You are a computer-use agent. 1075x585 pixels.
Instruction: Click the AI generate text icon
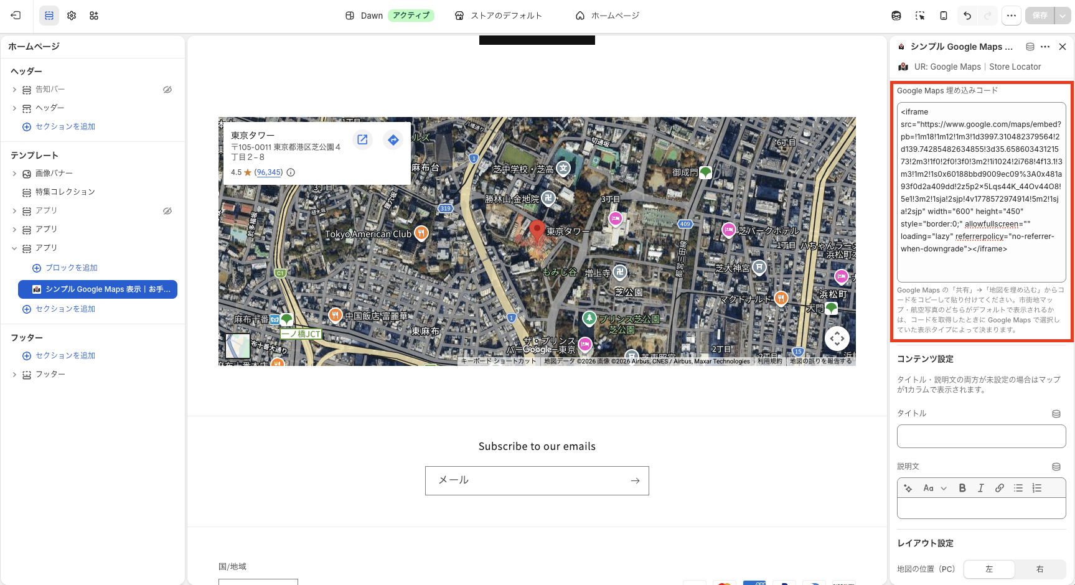pyautogui.click(x=908, y=488)
